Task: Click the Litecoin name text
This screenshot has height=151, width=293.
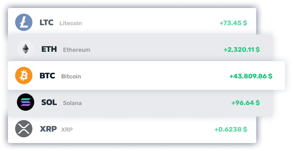Action: (x=71, y=23)
